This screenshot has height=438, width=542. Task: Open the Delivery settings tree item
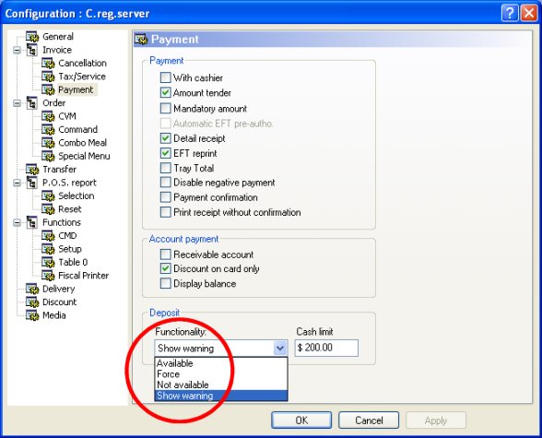pos(58,289)
